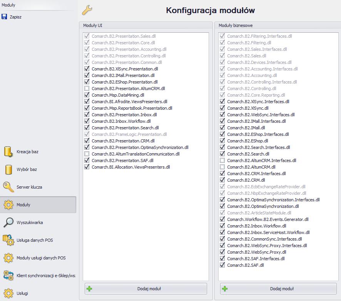Select Comarch.B2.Inbox.Workflow.dll in Moduły biznesowe
This screenshot has height=301, width=341.
[257, 226]
